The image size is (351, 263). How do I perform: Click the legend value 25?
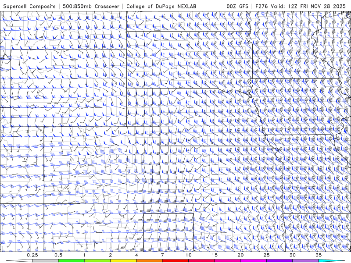coord(266,255)
